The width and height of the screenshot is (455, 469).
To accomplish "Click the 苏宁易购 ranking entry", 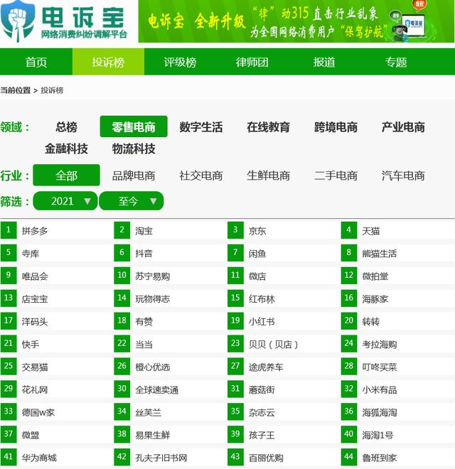I will [x=152, y=276].
